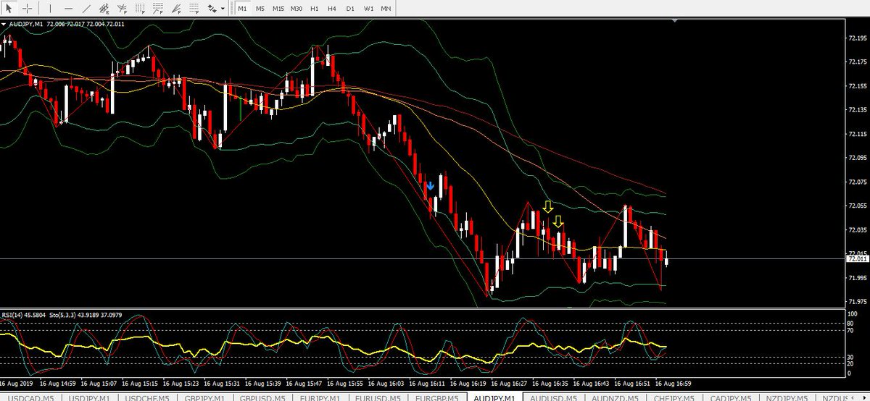Switch to M30 timeframe
This screenshot has height=401, width=870.
click(297, 9)
